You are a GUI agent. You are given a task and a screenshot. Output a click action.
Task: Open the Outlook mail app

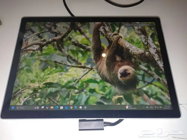[66, 107]
